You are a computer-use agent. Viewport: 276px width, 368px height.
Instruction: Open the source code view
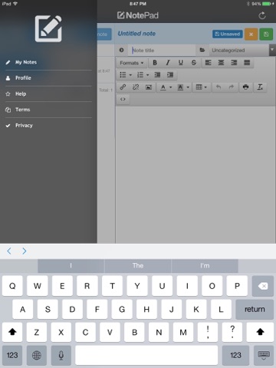(x=123, y=99)
